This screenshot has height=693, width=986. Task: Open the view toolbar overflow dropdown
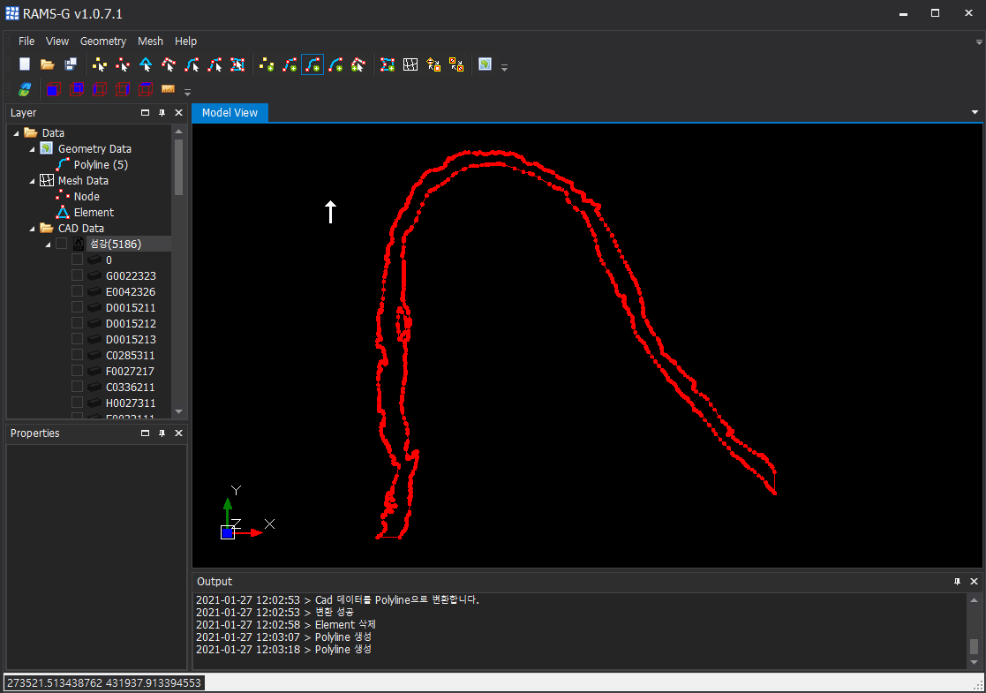point(187,92)
